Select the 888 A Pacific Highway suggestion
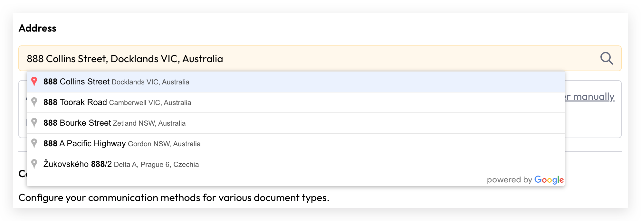The height and width of the screenshot is (221, 641). (296, 144)
